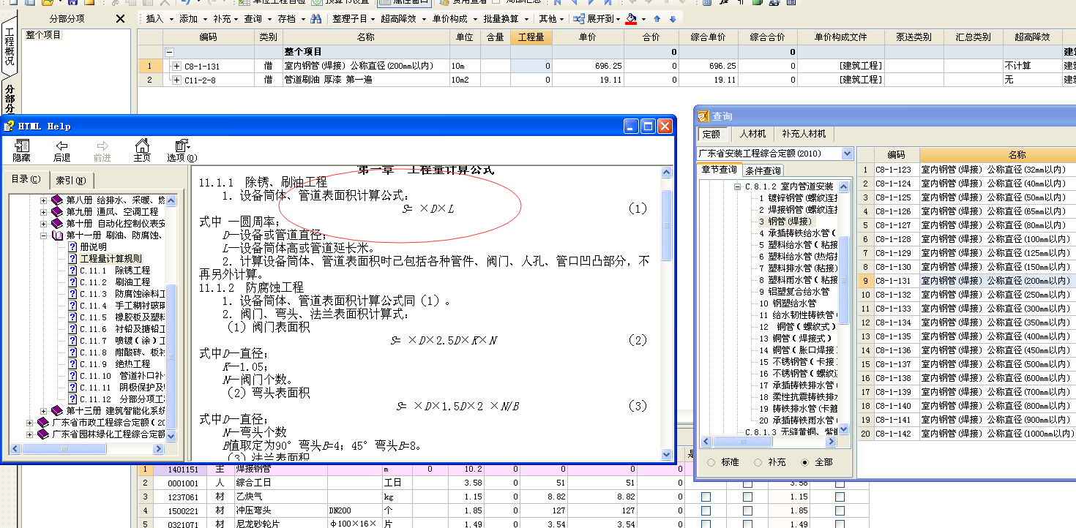This screenshot has width=1076, height=528.
Task: Select 补充 radio button in 查询 window
Action: click(x=758, y=462)
